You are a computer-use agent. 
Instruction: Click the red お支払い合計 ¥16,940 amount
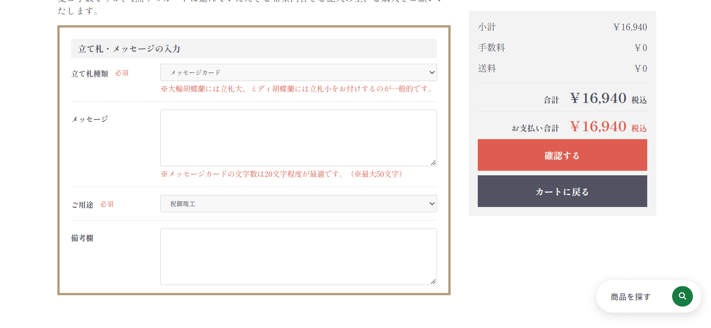click(x=598, y=126)
